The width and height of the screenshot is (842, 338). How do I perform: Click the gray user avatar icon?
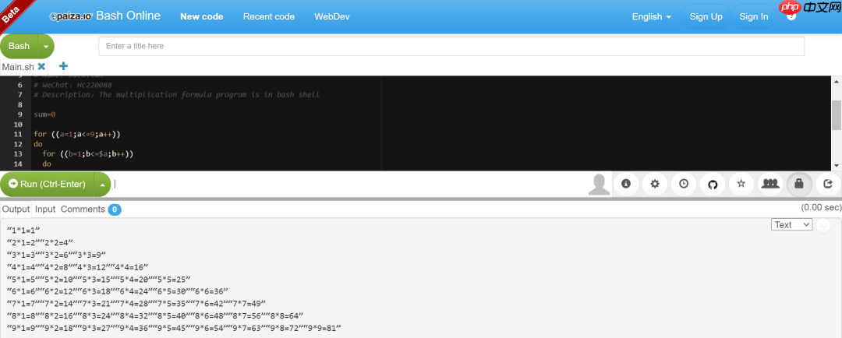click(x=600, y=184)
